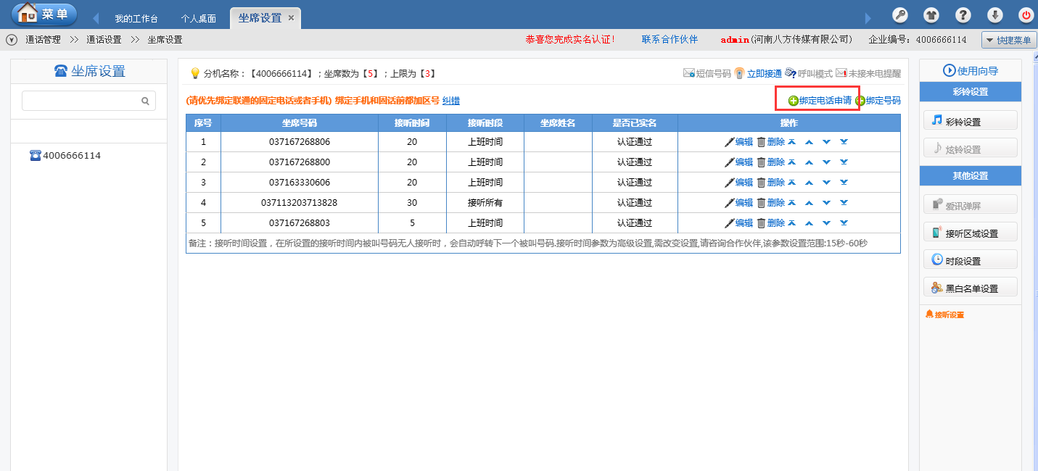Image resolution: width=1038 pixels, height=471 pixels.
Task: Click the question mark help icon
Action: click(963, 14)
